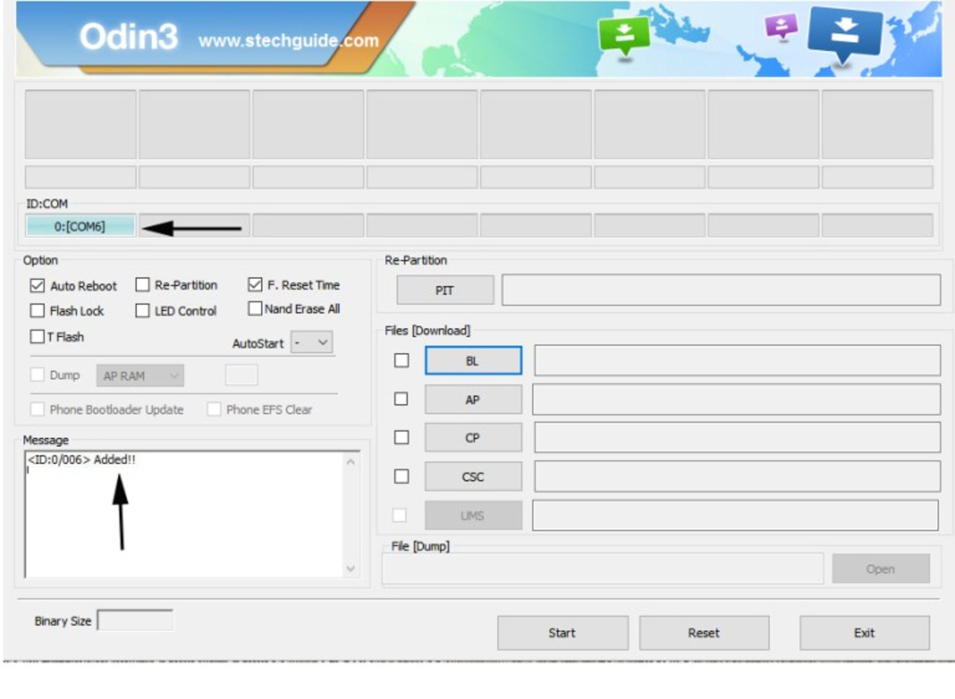
Task: Open www.stechguide.com link in banner
Action: 288,41
